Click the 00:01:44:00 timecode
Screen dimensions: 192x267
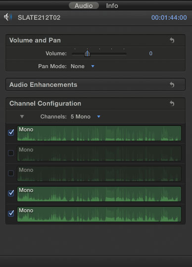[x=169, y=18]
